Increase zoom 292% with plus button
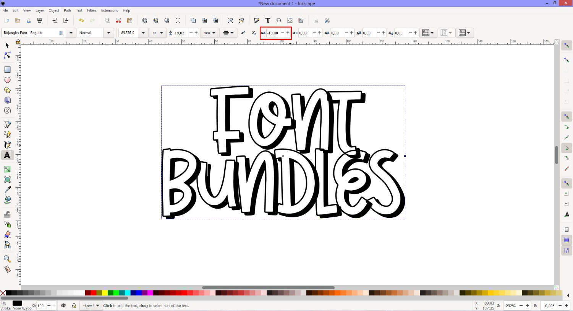This screenshot has height=311, width=573. click(527, 306)
